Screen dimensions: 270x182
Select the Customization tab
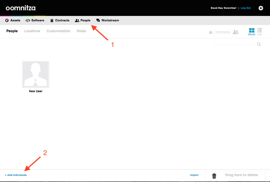pyautogui.click(x=58, y=31)
